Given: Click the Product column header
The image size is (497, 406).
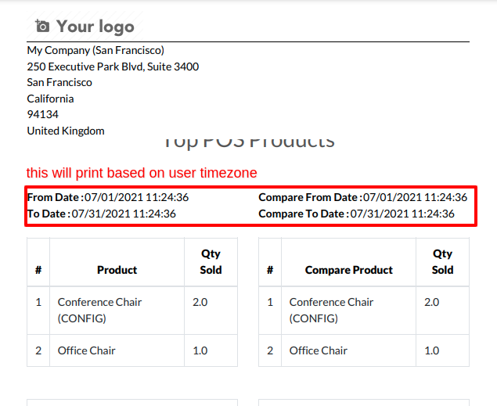Looking at the screenshot, I should [117, 270].
